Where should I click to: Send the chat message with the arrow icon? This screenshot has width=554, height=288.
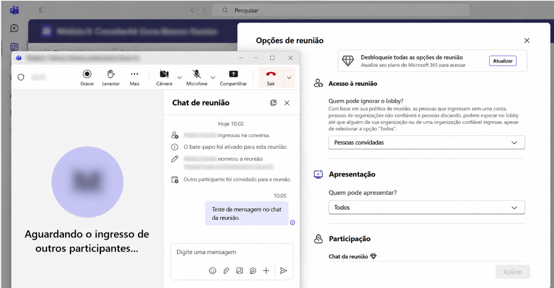click(x=284, y=271)
